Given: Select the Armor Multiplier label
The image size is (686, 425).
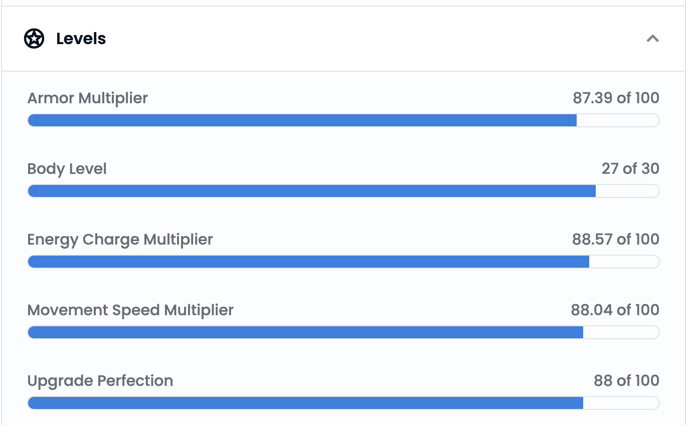Looking at the screenshot, I should (88, 98).
